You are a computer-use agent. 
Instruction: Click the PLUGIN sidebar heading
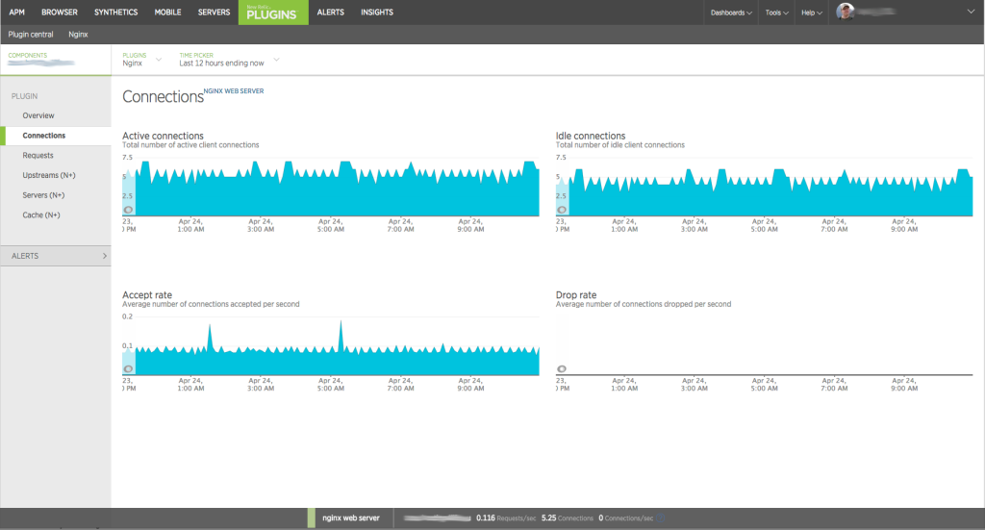(x=24, y=96)
